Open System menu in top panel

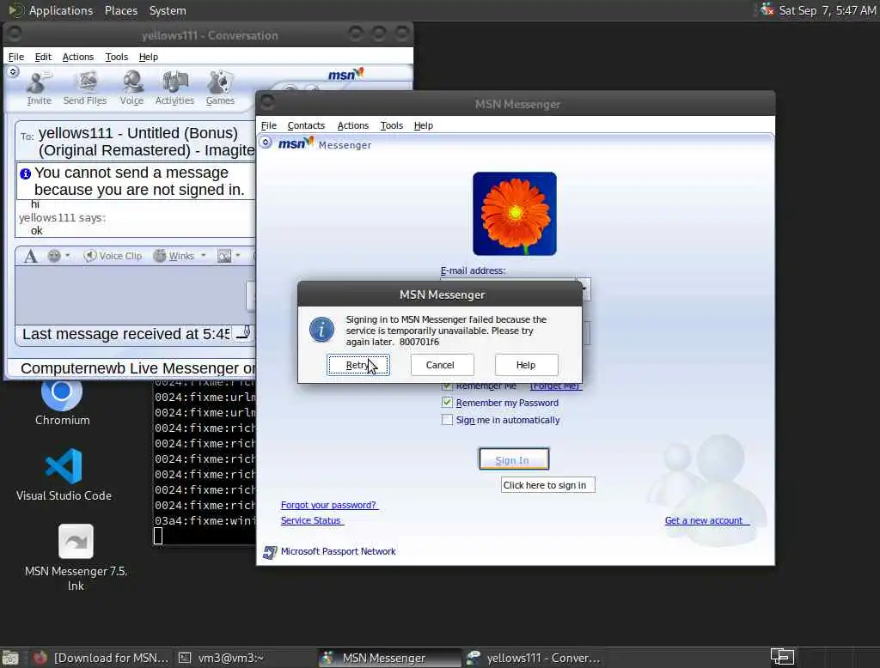click(x=168, y=10)
